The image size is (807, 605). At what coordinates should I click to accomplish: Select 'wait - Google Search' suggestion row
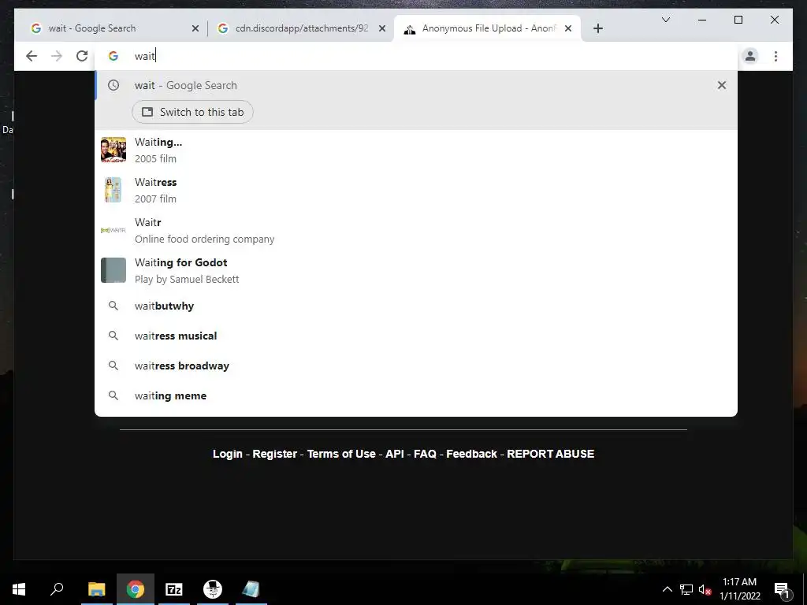coord(416,85)
